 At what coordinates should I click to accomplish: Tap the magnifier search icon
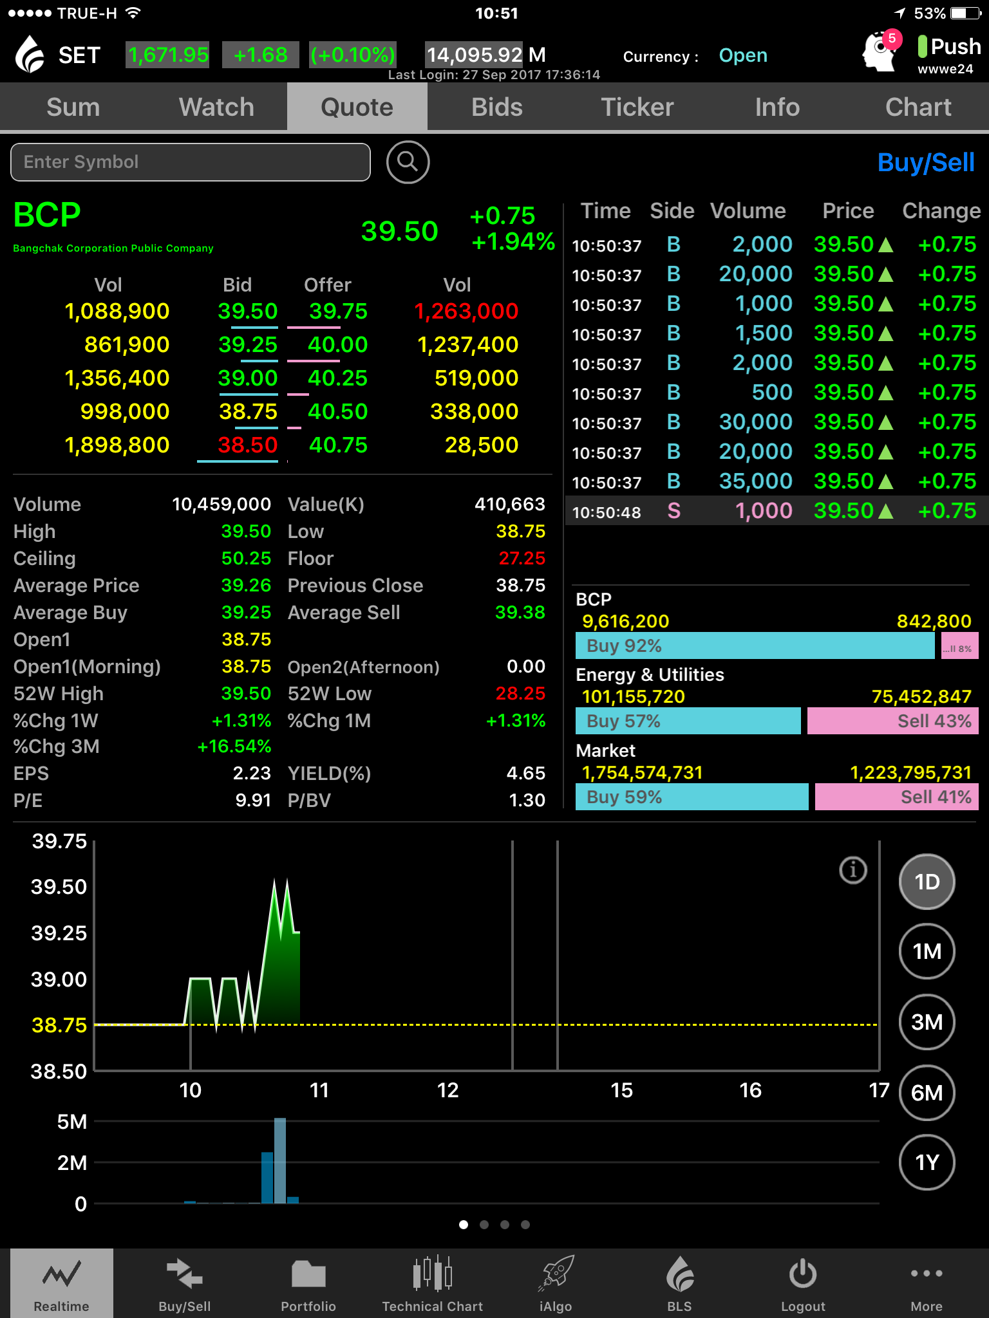point(408,162)
